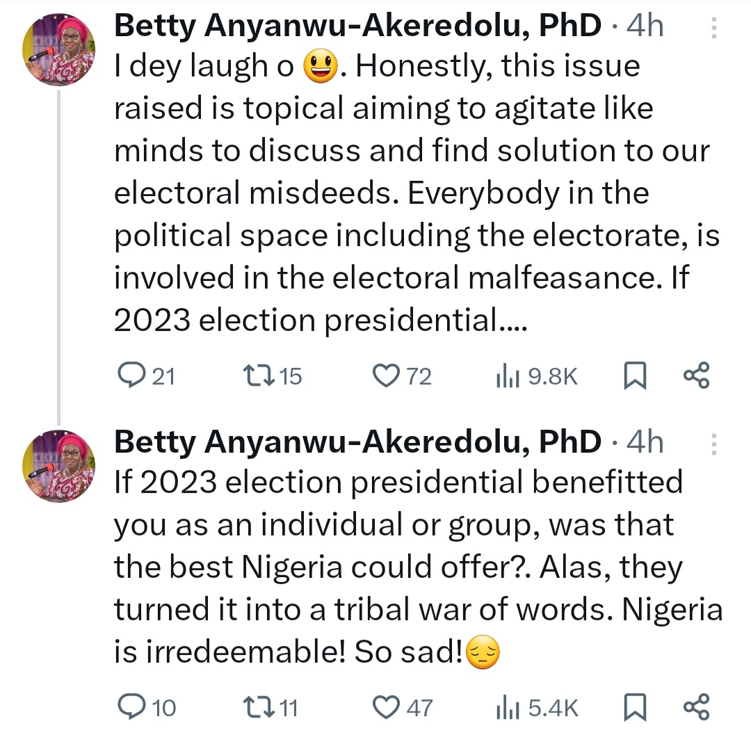Share the second tweet
This screenshot has width=751, height=737.
point(696,706)
